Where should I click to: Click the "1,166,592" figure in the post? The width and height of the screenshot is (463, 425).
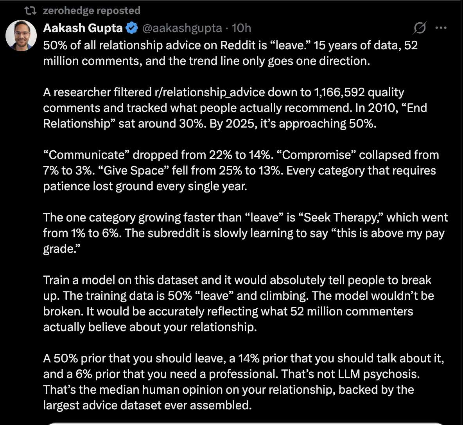tap(339, 92)
